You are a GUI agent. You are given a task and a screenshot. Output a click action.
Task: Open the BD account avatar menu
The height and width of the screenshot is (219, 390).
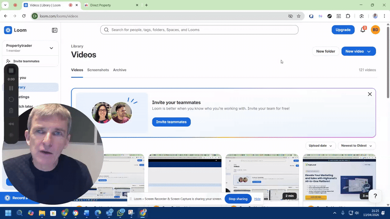pyautogui.click(x=375, y=30)
